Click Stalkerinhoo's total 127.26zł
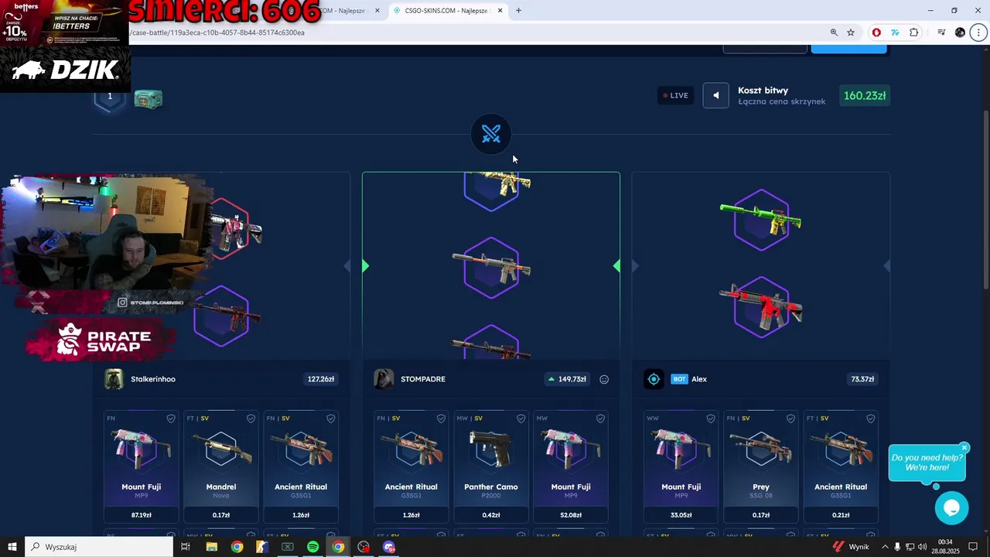The height and width of the screenshot is (557, 990). 321,379
